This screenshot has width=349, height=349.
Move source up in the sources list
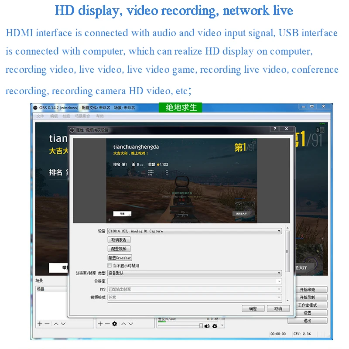coord(123,324)
